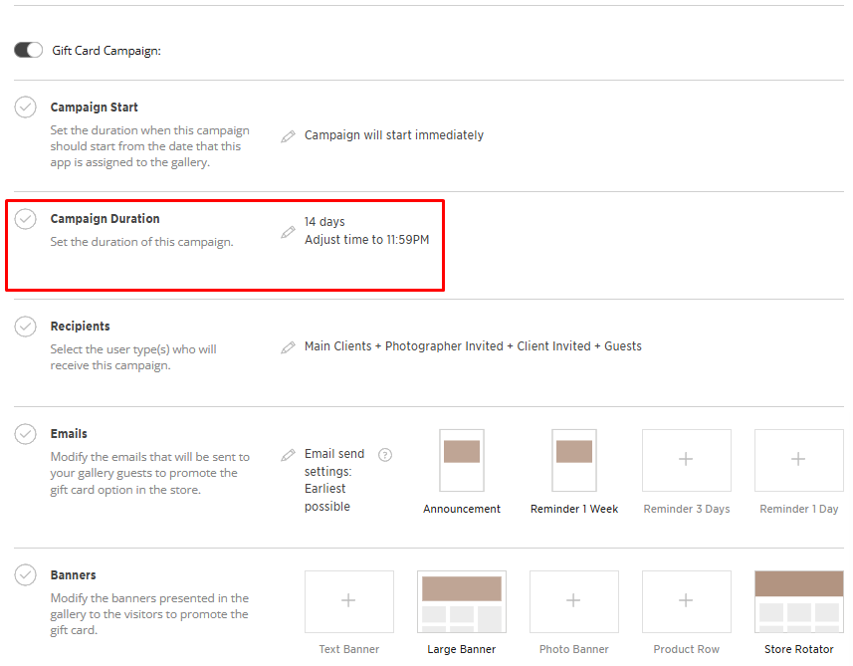The image size is (853, 666).
Task: Add a Product Row banner
Action: [x=686, y=601]
